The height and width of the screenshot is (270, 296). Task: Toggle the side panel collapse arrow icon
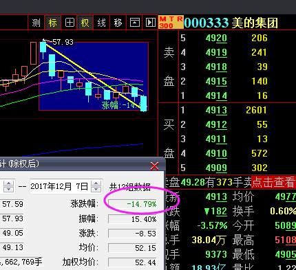151,23
